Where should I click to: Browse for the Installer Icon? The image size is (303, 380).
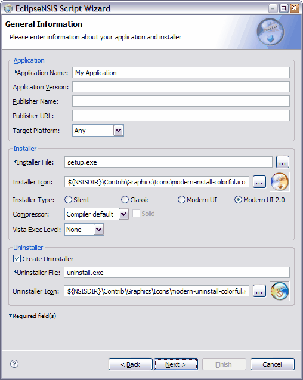[259, 182]
